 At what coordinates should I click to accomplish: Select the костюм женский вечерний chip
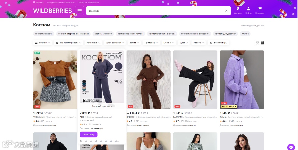(195, 34)
